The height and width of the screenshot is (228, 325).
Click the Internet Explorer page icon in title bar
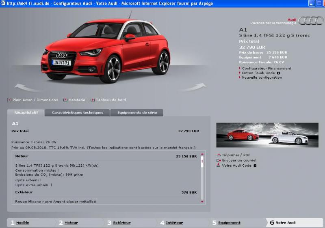pos(3,3)
